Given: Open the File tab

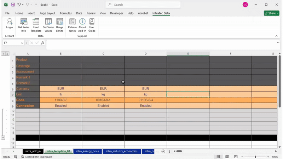Looking at the screenshot, I should [7, 13].
